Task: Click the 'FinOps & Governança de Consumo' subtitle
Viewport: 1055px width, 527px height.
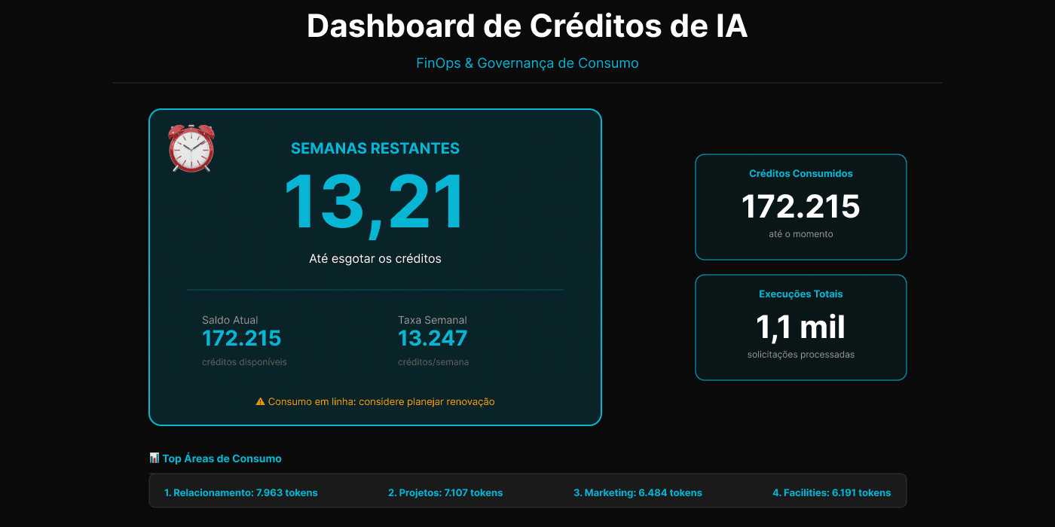Action: [x=527, y=63]
